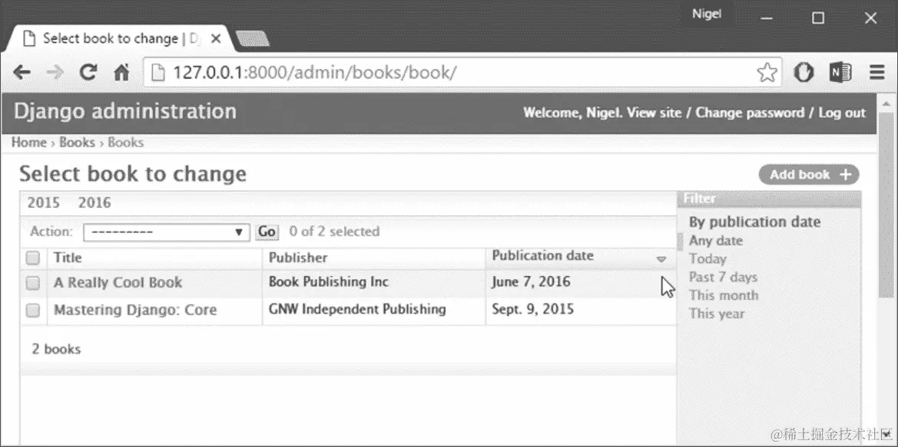Sort by Title column header

[68, 258]
